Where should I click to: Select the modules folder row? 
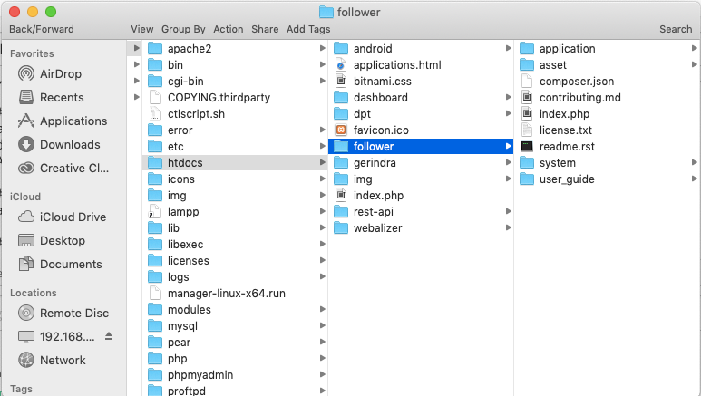[235, 309]
